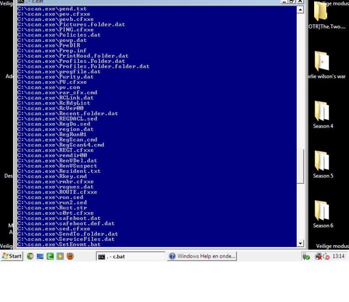
Task: Click the network disconnected tray icon
Action: coord(318,256)
